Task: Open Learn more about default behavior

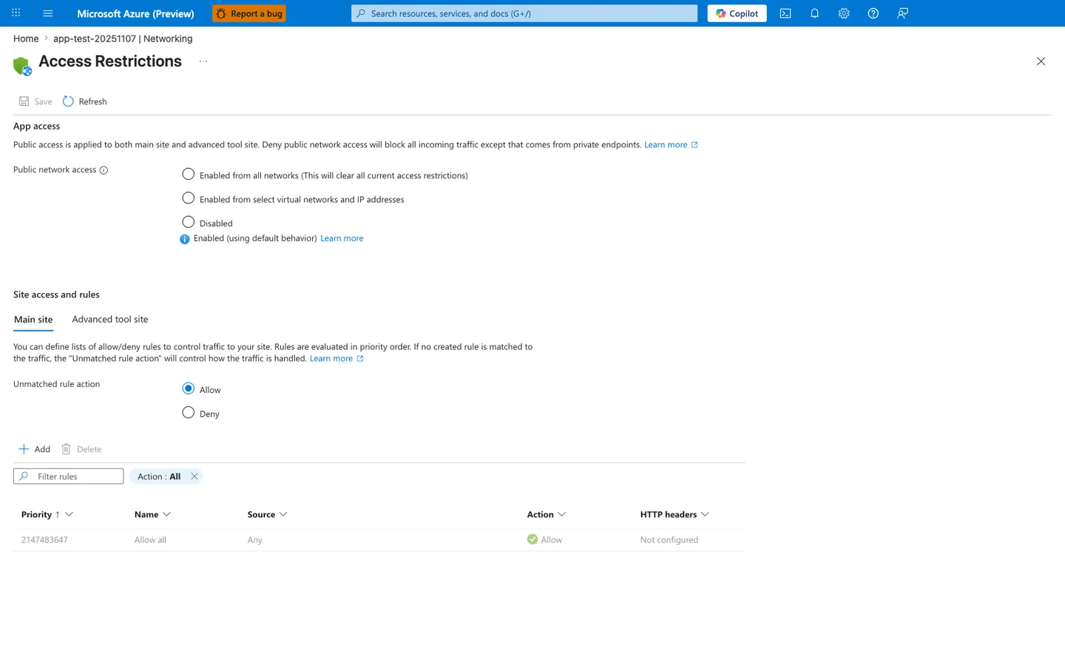Action: 342,238
